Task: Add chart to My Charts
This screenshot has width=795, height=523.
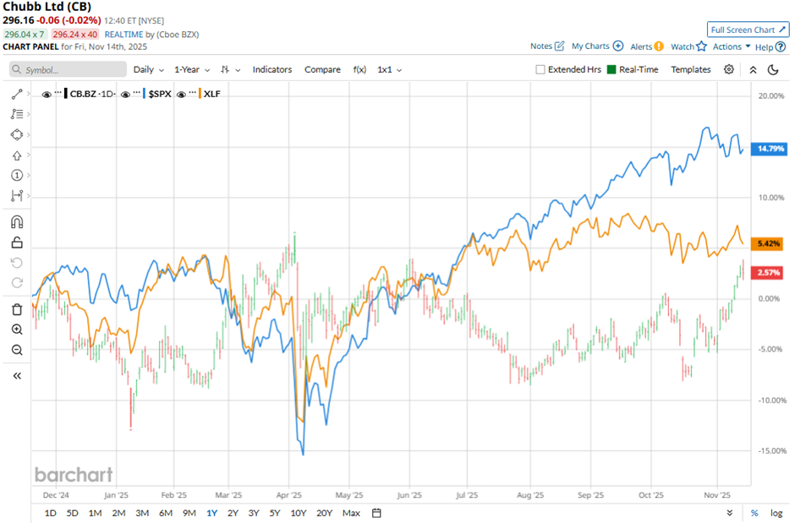Action: 618,46
